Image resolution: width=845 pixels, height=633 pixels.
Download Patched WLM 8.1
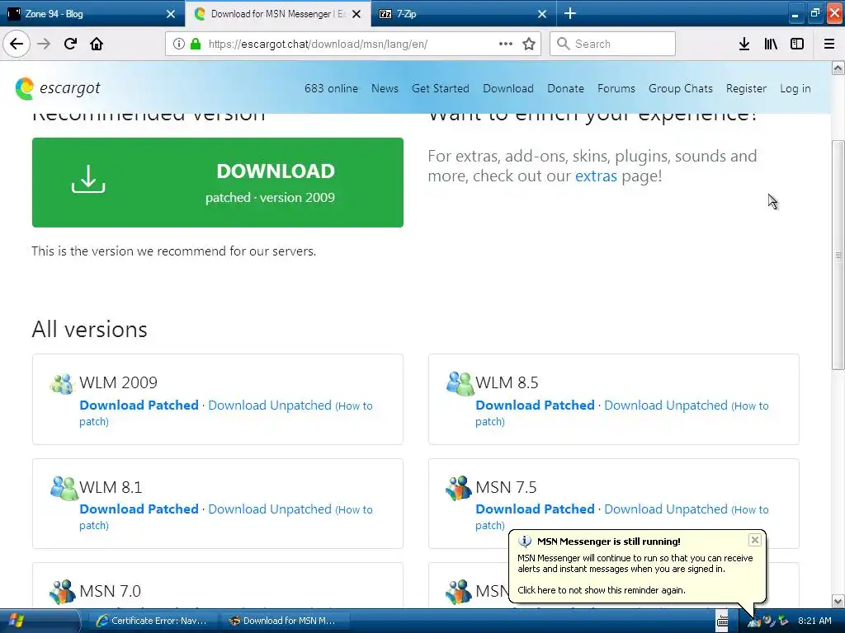click(139, 509)
